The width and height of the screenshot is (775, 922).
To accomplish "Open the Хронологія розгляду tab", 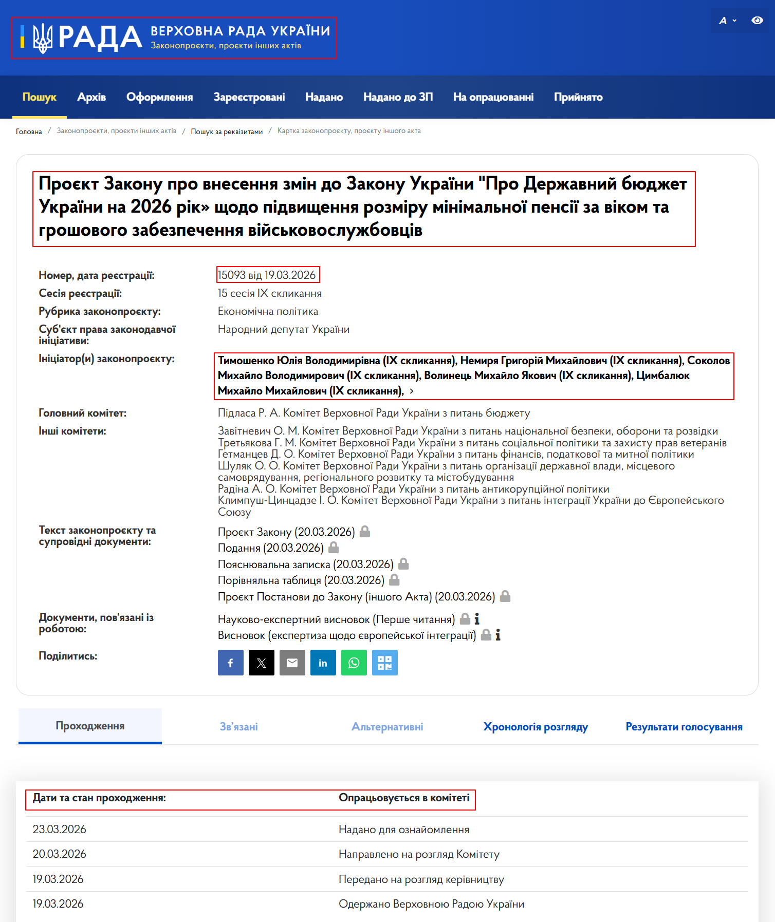I will tap(536, 726).
